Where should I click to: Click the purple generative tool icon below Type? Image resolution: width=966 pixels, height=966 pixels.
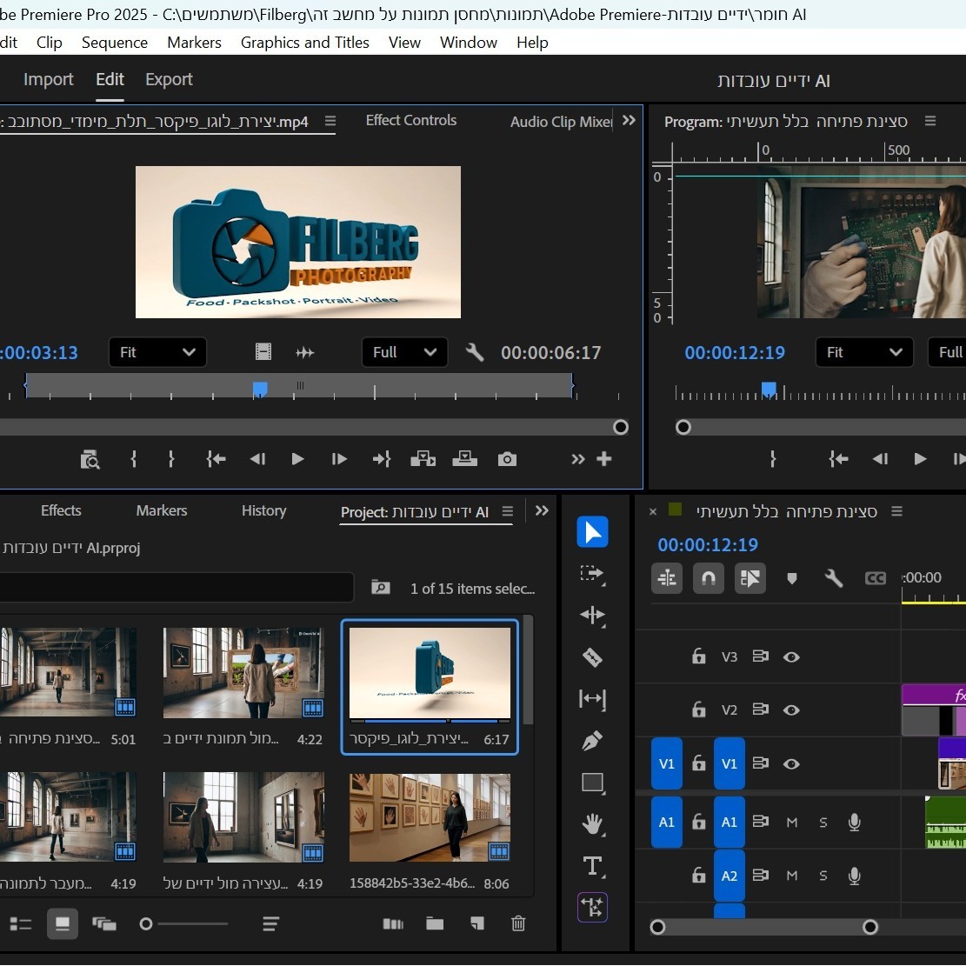click(592, 908)
